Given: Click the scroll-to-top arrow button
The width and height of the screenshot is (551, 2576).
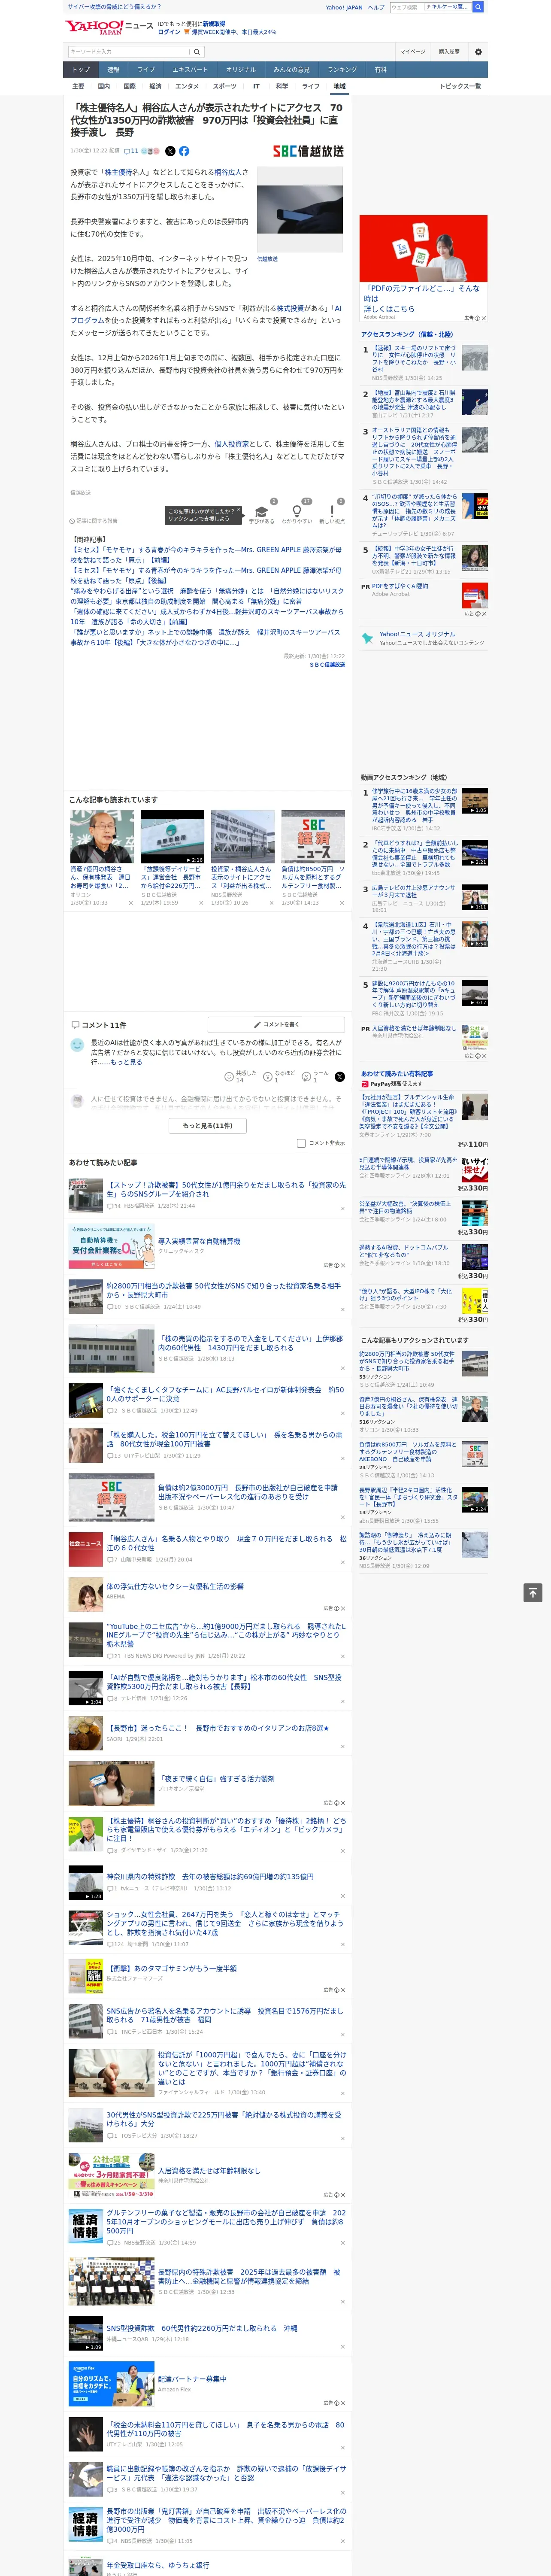Looking at the screenshot, I should (x=533, y=1593).
